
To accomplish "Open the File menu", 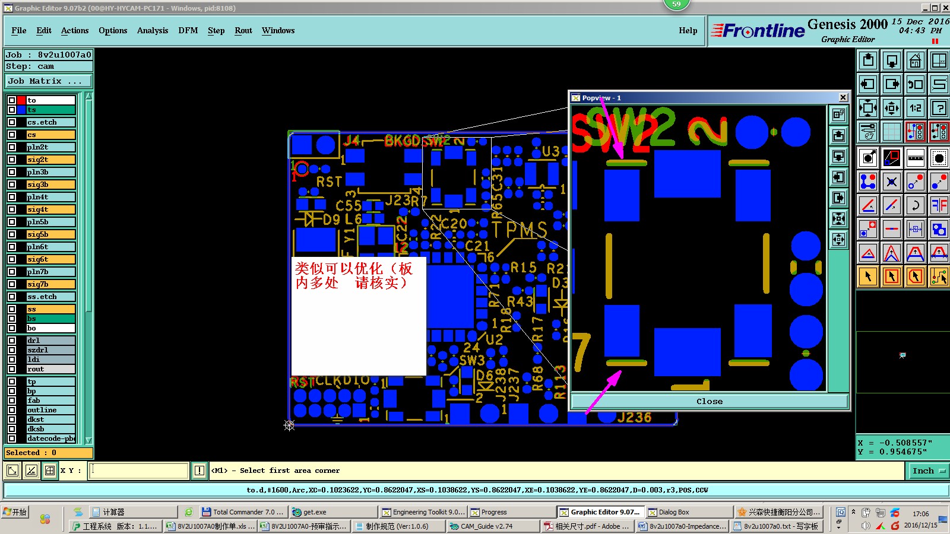I will pos(19,31).
